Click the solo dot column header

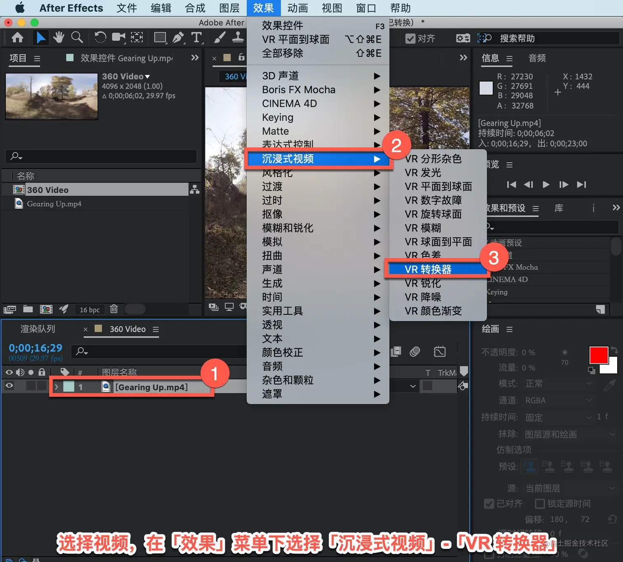click(31, 372)
